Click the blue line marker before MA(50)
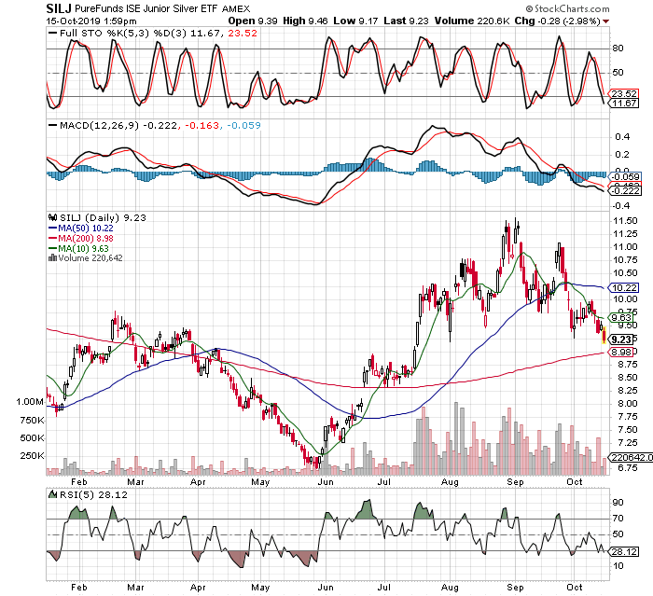The width and height of the screenshot is (653, 596). [x=53, y=229]
